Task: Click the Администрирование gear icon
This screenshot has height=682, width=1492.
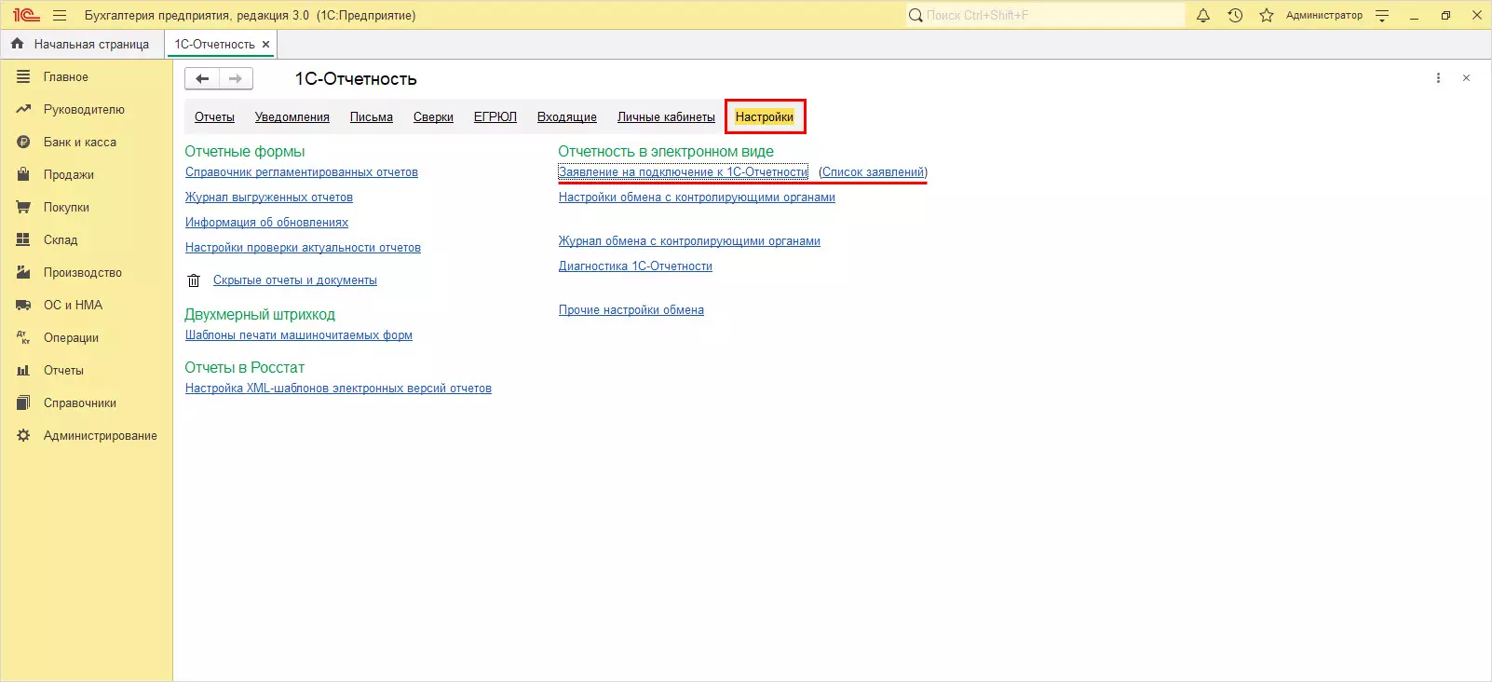Action: point(23,435)
